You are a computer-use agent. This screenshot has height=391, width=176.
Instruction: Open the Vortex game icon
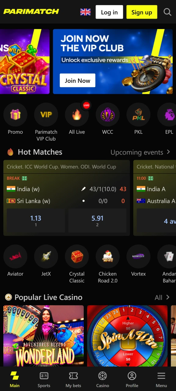(138, 257)
